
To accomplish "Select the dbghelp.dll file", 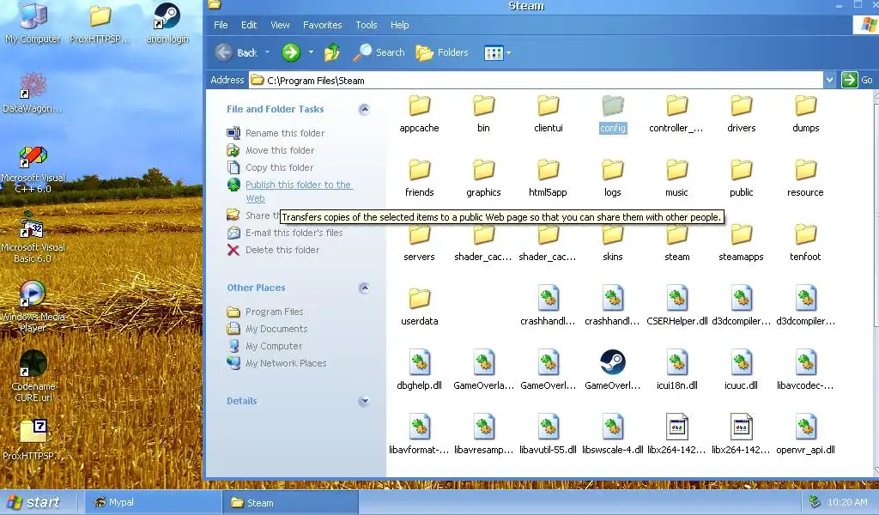I will 419,371.
